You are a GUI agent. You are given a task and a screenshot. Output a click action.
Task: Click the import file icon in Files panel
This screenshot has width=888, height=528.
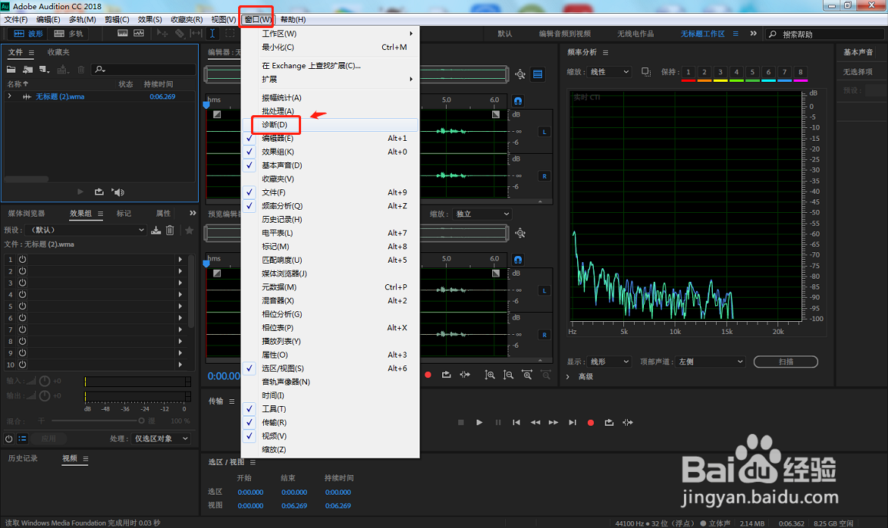point(27,70)
